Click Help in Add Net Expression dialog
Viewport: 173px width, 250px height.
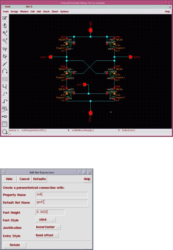coord(87,179)
